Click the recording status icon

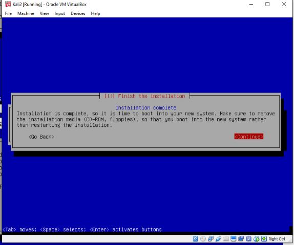pyautogui.click(x=241, y=239)
